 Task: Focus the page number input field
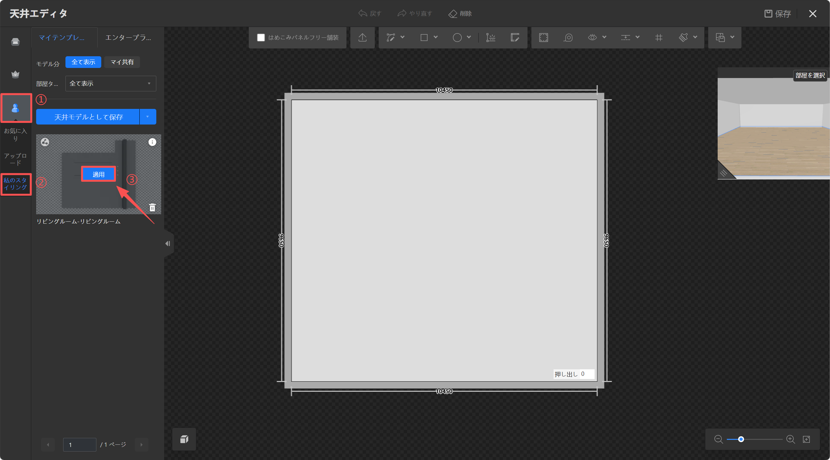point(79,445)
